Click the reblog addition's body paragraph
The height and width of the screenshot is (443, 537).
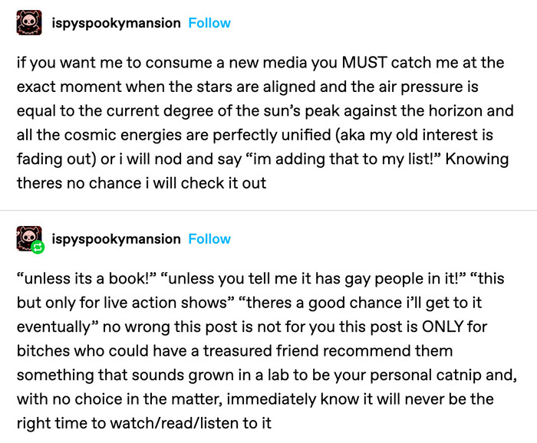[266, 350]
